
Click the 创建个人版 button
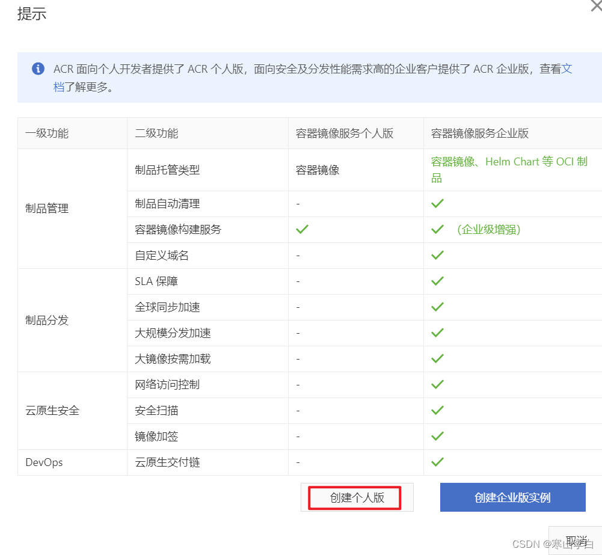pyautogui.click(x=357, y=497)
